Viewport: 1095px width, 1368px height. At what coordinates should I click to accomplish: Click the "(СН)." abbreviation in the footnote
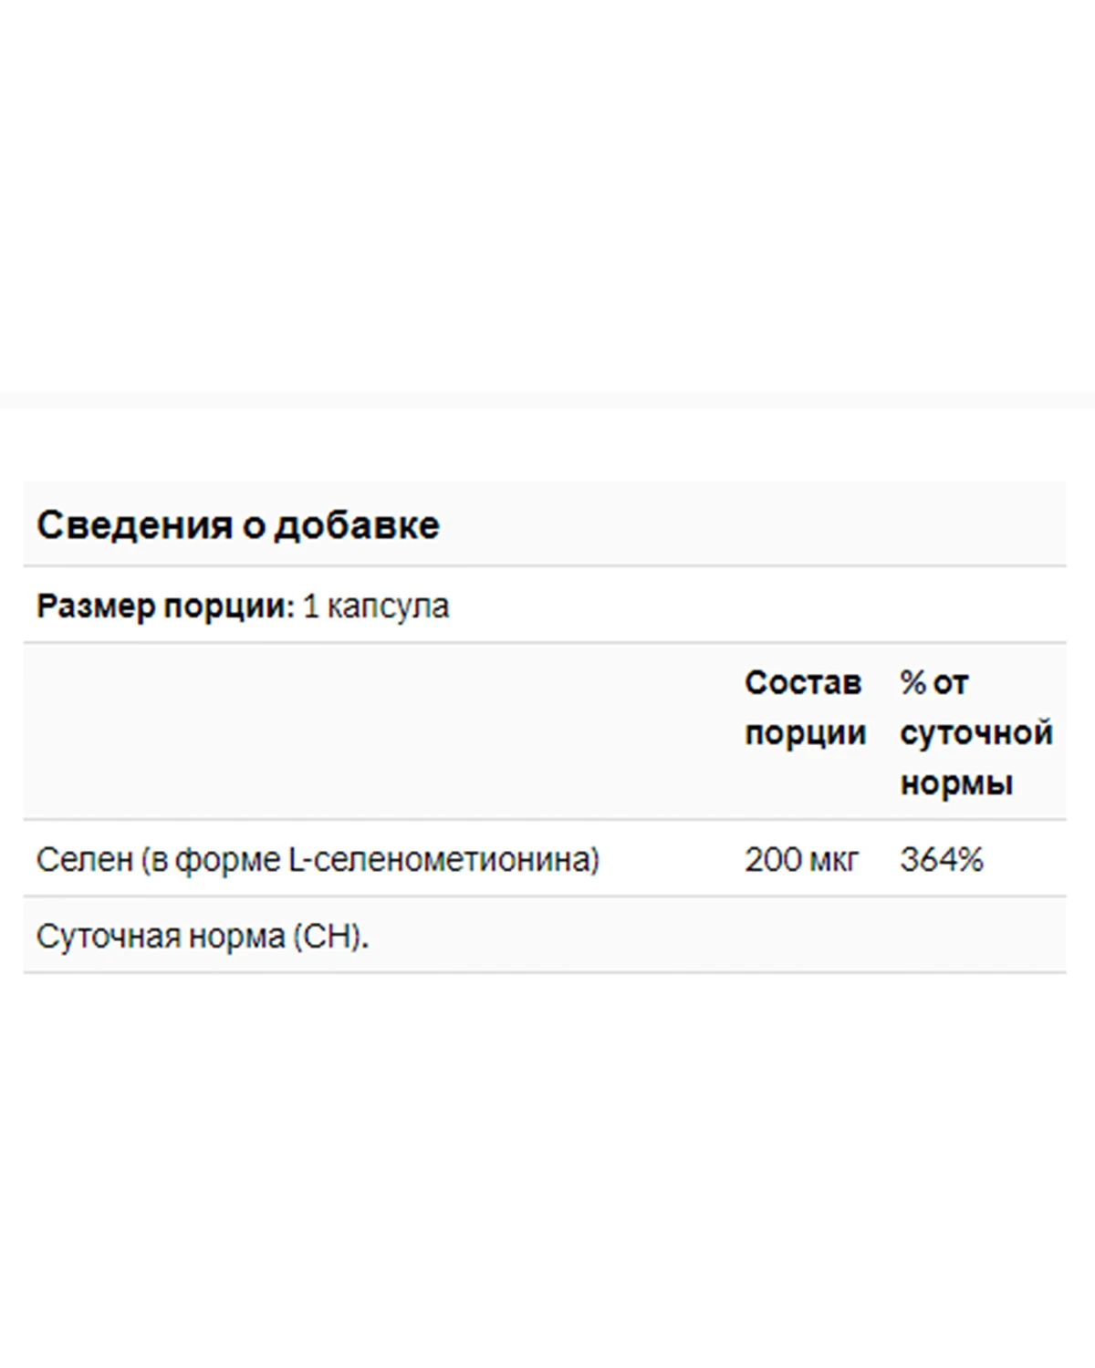[331, 937]
